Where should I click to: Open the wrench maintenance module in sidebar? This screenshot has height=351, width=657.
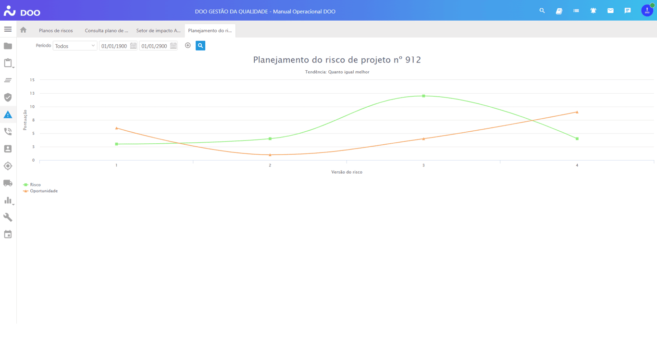(8, 217)
